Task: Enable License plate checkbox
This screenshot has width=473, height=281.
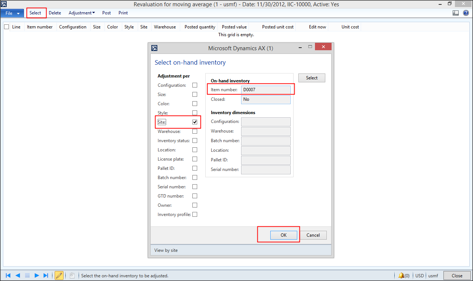Action: click(x=195, y=159)
